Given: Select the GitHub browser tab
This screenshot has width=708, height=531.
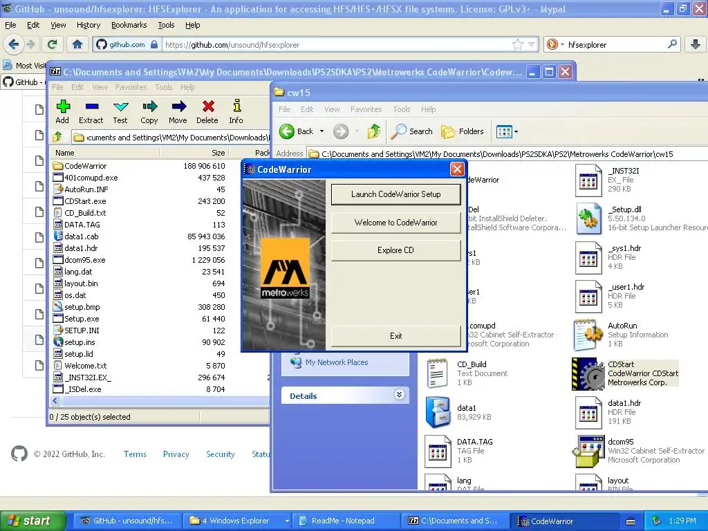Looking at the screenshot, I should [x=24, y=82].
